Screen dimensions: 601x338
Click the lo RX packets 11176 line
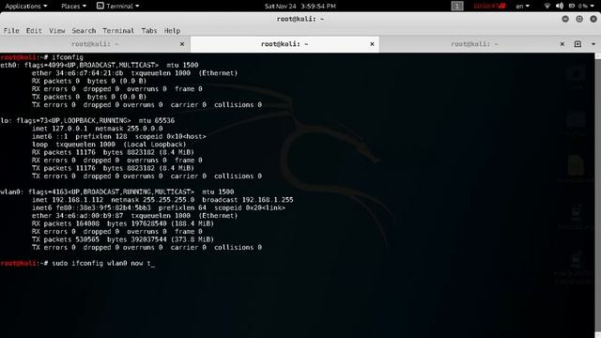[x=113, y=152]
